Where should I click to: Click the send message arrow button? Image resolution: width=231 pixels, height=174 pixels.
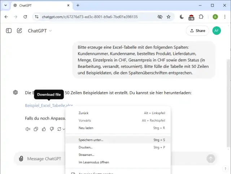[211, 158]
